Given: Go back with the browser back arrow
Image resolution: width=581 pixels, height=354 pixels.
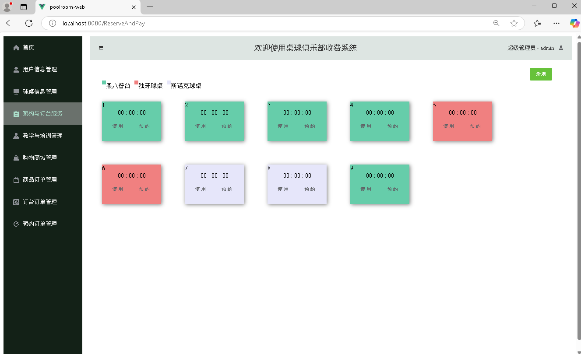Looking at the screenshot, I should point(10,23).
